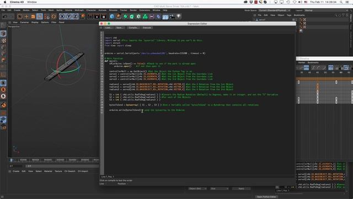Select Make Editable tool in left palette
This screenshot has width=353, height=199.
tap(3, 25)
